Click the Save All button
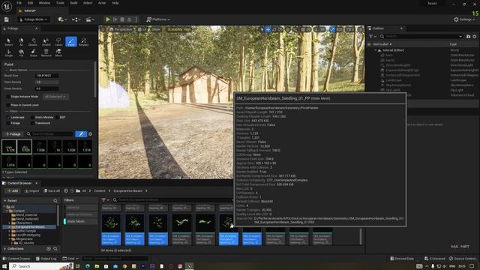The image size is (480, 270). point(52,190)
